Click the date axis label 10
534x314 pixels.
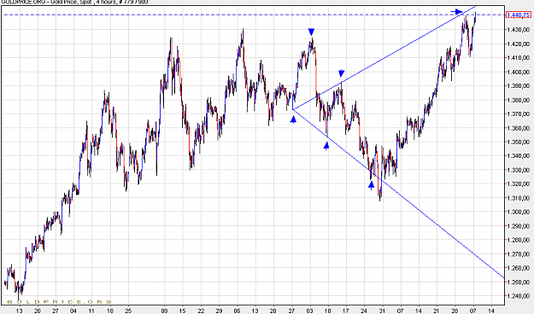pos(328,311)
